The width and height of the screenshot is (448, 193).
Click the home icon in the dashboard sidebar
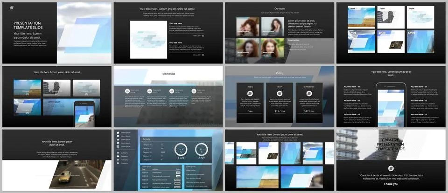pyautogui.click(x=118, y=133)
